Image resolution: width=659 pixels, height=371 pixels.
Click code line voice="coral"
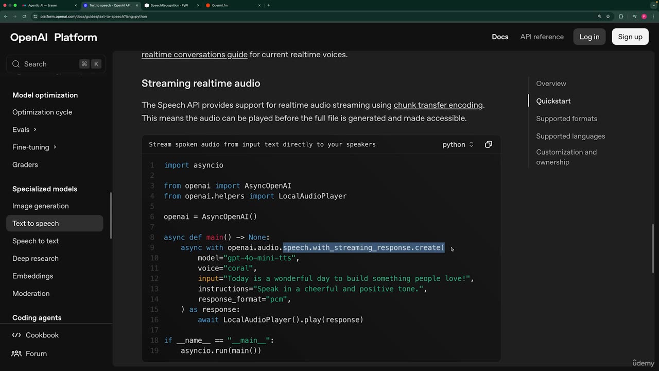(x=227, y=268)
